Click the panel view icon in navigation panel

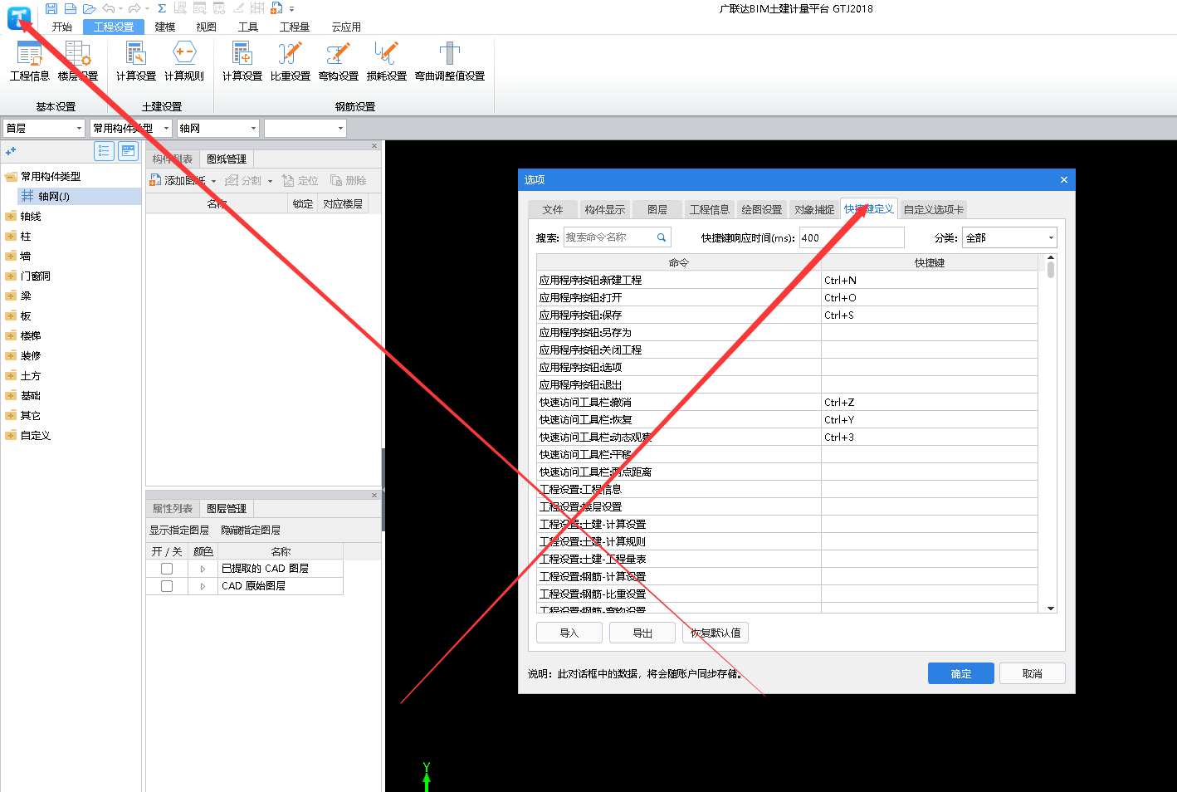127,150
